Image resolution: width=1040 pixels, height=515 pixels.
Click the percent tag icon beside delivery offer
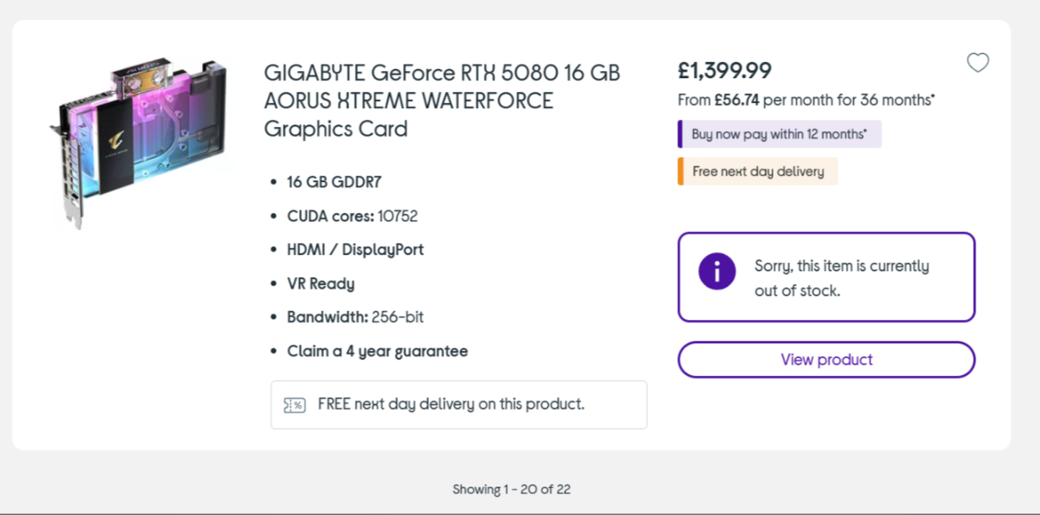pos(294,405)
